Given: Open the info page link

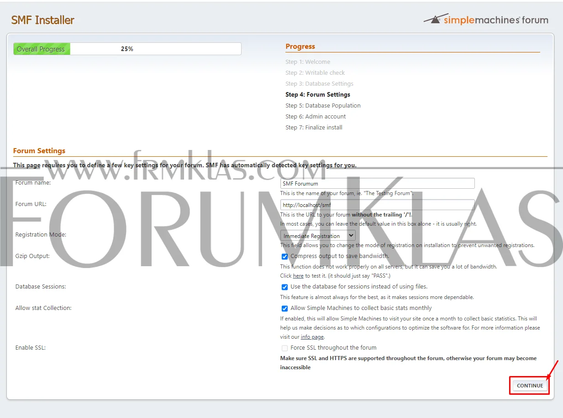Looking at the screenshot, I should pos(312,337).
